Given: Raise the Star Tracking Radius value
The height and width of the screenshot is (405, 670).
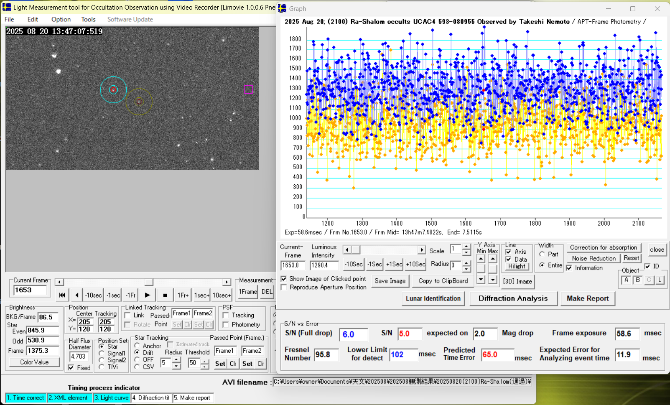Looking at the screenshot, I should (176, 360).
